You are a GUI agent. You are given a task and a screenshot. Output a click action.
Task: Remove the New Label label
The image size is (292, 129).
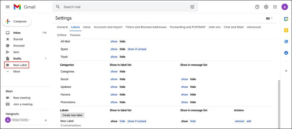pos(240,121)
